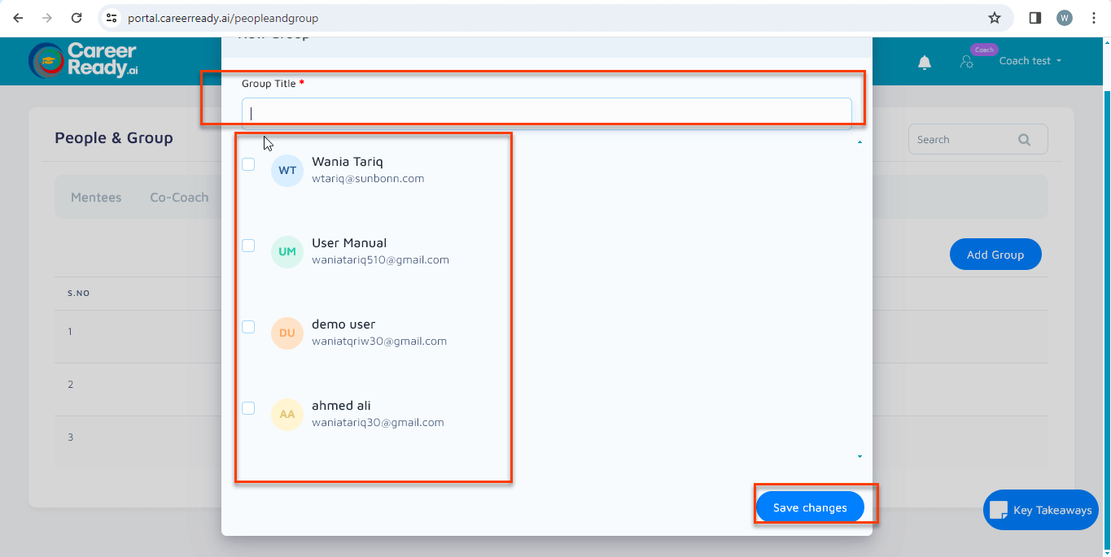Open the Co-Coach tab
This screenshot has width=1111, height=557.
coord(179,198)
